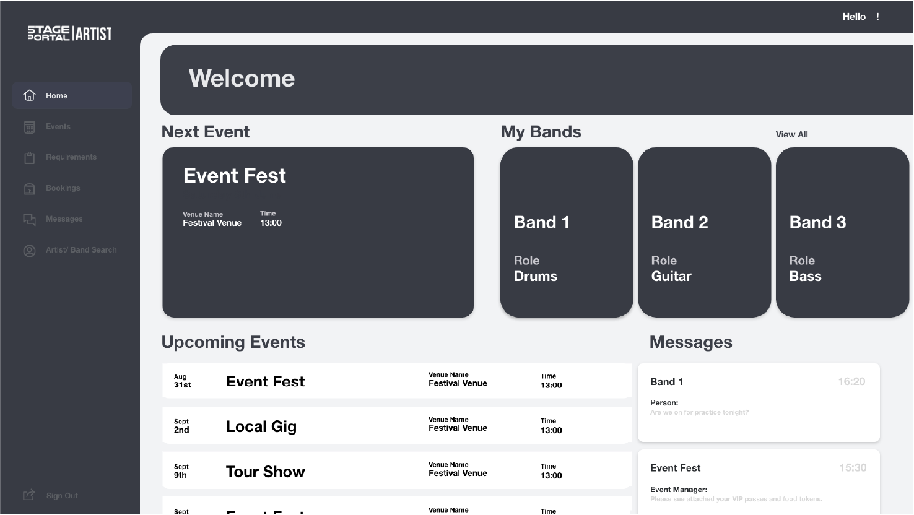Open the Events calendar icon
The width and height of the screenshot is (914, 515).
tap(29, 127)
